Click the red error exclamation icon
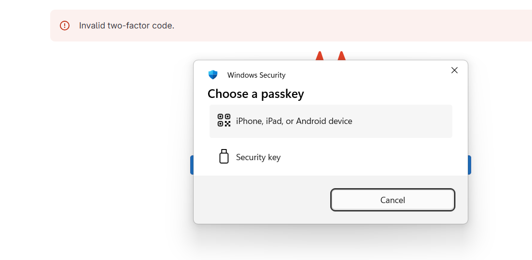532x260 pixels. click(65, 26)
